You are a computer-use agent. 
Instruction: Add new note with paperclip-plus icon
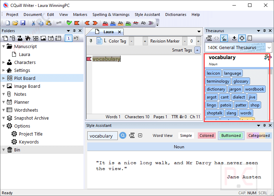(12, 38)
